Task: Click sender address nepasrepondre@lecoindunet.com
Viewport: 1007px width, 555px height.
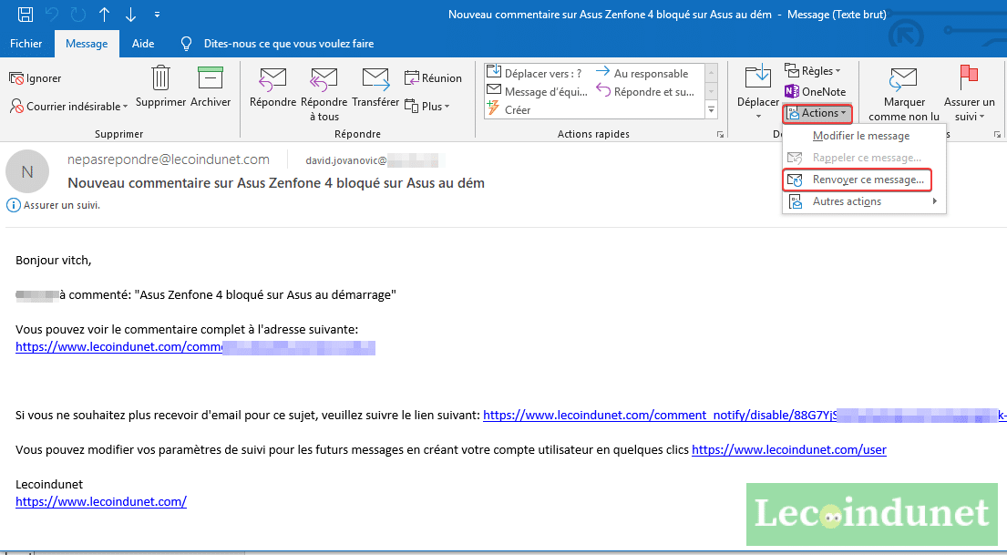Action: tap(169, 159)
